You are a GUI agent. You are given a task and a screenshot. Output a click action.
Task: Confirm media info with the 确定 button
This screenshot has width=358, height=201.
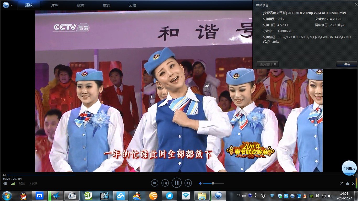point(346,64)
